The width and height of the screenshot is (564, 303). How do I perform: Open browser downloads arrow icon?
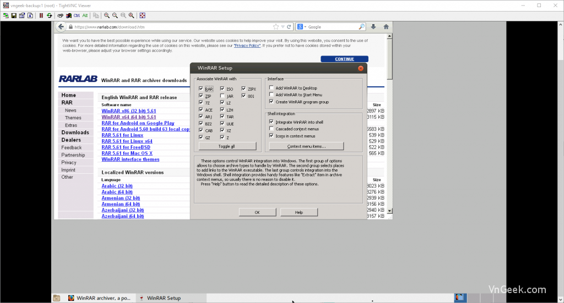coord(373,26)
